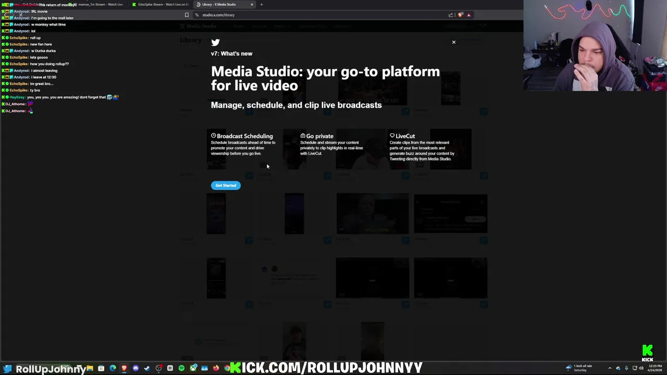The image size is (667, 375).
Task: Click the Brave Rewards triangle icon
Action: tap(468, 15)
